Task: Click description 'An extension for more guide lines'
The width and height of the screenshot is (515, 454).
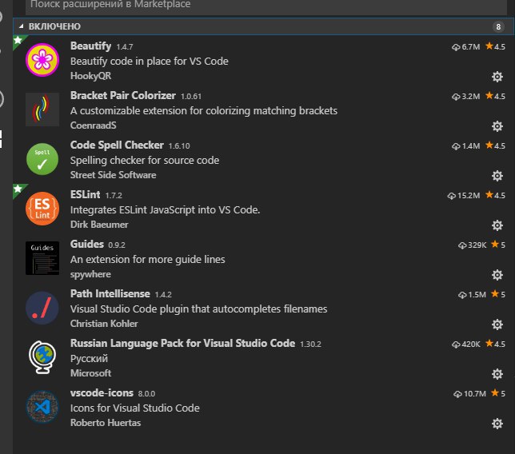Action: point(147,260)
